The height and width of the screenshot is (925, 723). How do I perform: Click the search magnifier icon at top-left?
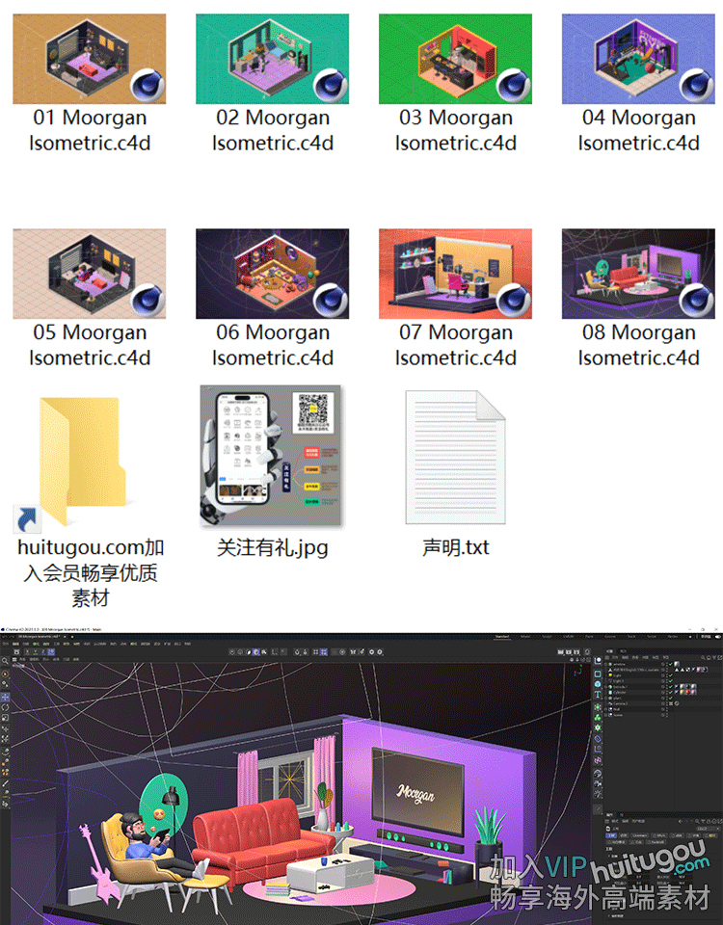6,662
